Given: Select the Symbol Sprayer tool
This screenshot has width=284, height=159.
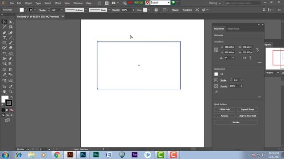Looking at the screenshot, I should point(4,80).
